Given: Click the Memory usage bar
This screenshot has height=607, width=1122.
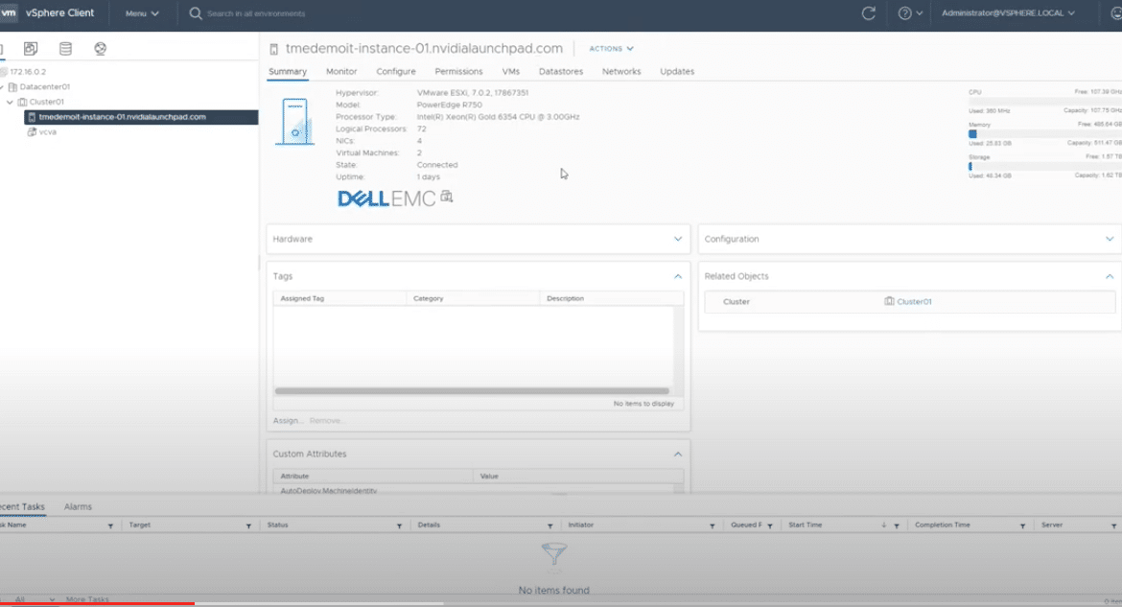Looking at the screenshot, I should 1044,134.
